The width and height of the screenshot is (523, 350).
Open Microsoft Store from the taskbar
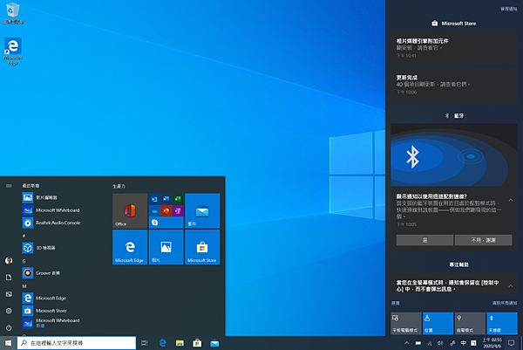197,343
